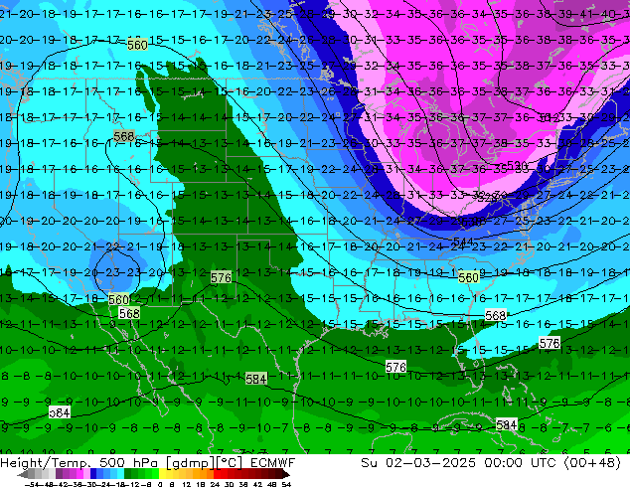630x487 pixels.
Task: Click the 'Height/Temp.' caption text
Action: (45, 463)
